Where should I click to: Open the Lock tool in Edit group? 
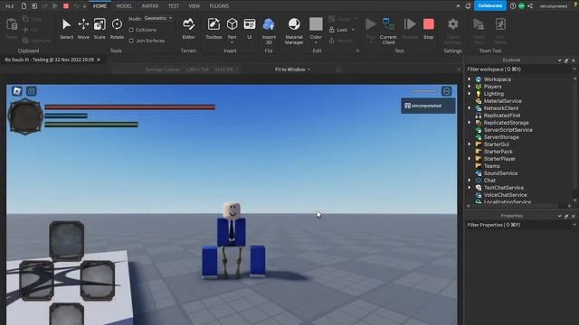[338, 30]
